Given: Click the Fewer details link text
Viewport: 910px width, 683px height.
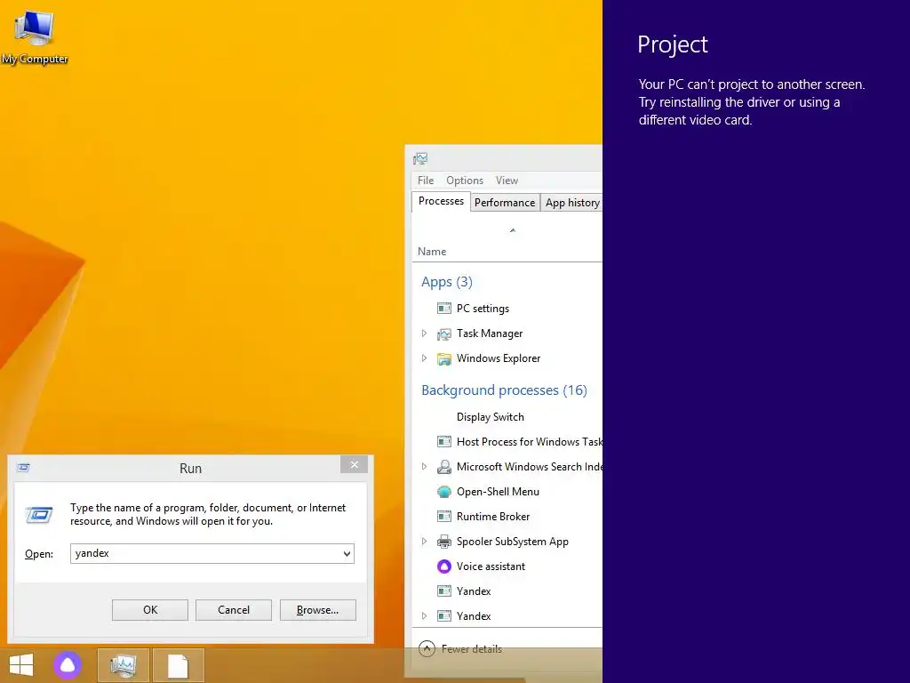Looking at the screenshot, I should coord(471,649).
